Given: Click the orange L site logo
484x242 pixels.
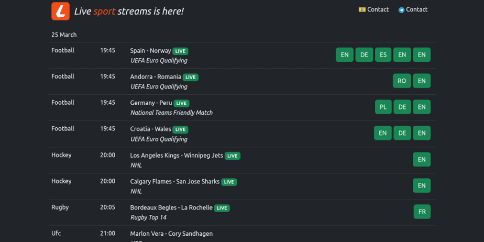Looking at the screenshot, I should [61, 11].
